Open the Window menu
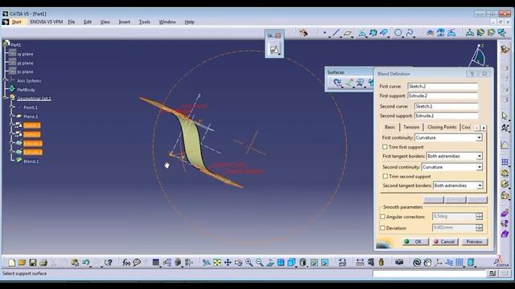 coord(167,22)
